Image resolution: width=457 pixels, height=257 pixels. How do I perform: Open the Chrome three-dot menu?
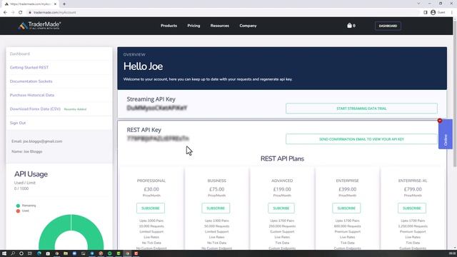tap(452, 13)
